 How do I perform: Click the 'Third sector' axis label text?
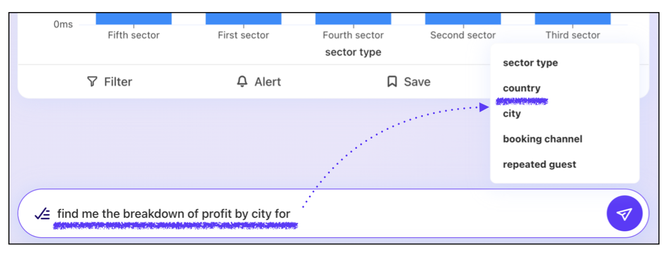(572, 35)
